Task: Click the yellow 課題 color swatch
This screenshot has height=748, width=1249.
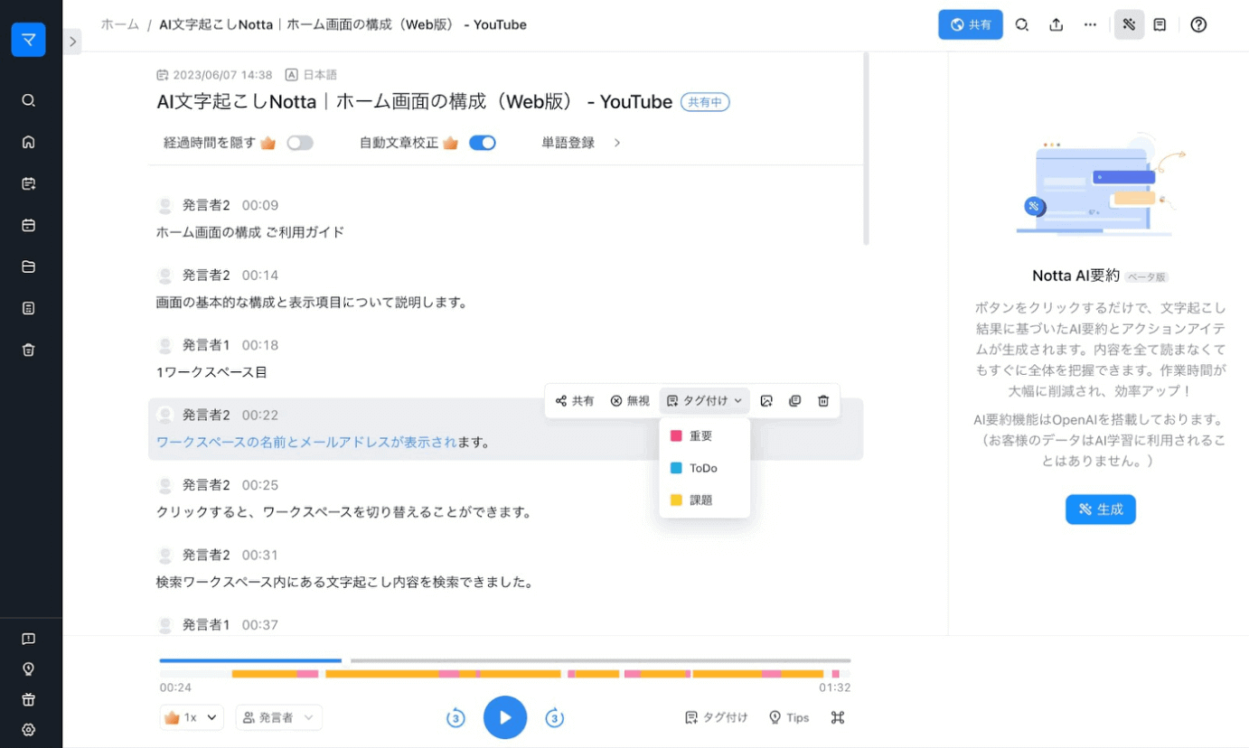Action: 676,500
